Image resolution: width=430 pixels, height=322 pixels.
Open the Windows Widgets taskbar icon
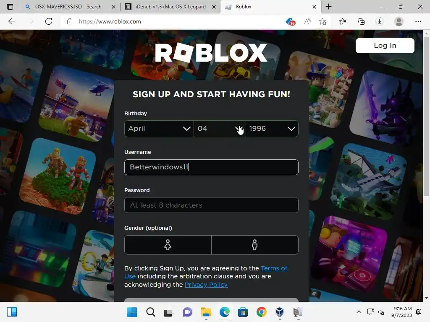pyautogui.click(x=12, y=312)
